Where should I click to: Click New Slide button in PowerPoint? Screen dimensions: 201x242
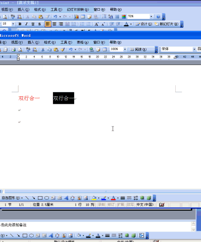pyautogui.click(x=167, y=24)
